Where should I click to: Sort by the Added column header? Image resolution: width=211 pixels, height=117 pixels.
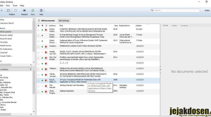click(139, 26)
